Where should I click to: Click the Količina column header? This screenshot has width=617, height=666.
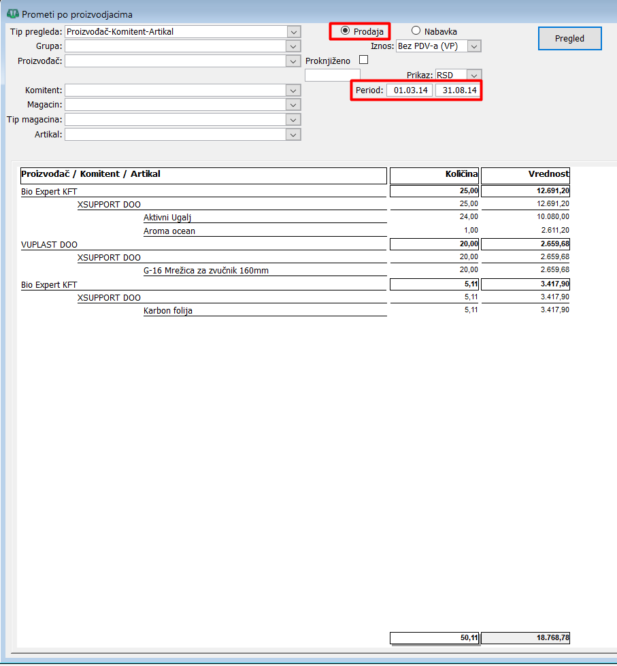(x=434, y=176)
